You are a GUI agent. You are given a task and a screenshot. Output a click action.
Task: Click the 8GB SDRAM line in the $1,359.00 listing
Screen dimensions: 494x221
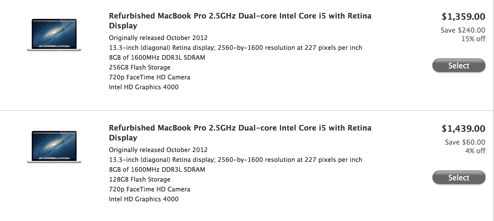[x=157, y=58]
